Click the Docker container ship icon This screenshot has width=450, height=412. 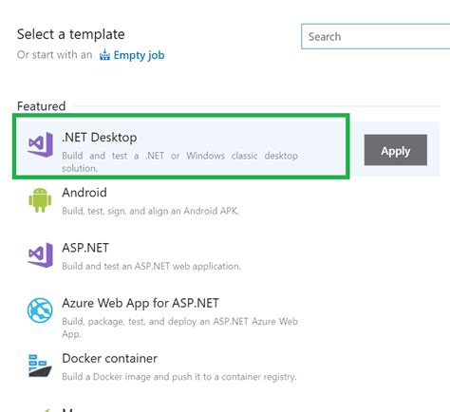point(40,365)
